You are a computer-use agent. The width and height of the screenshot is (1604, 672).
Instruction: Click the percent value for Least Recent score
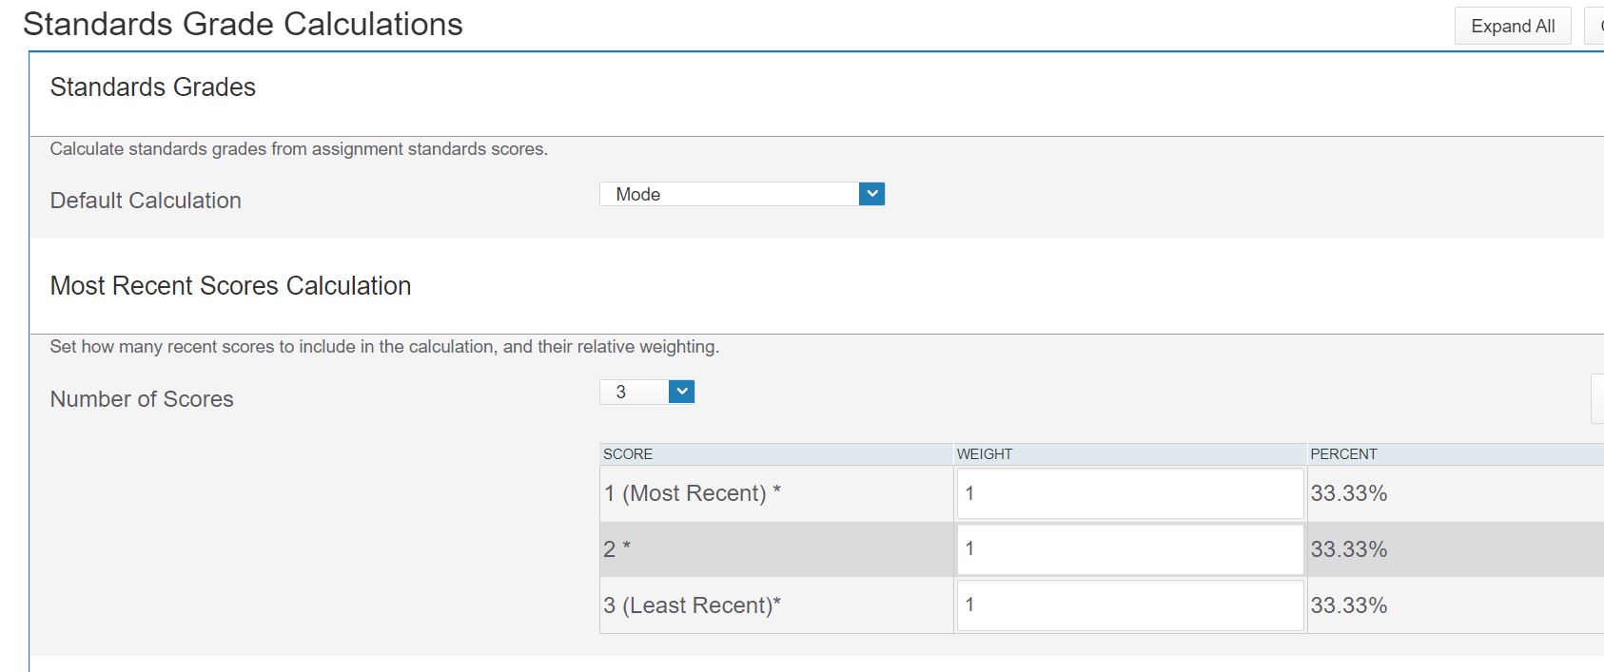[1349, 605]
